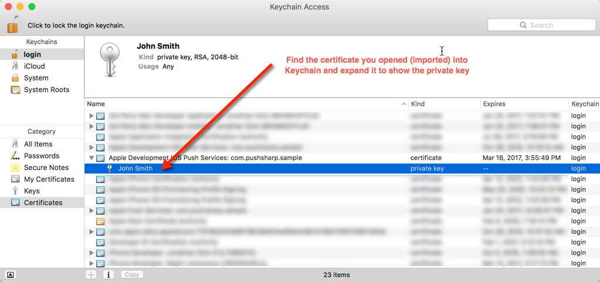The height and width of the screenshot is (282, 600).
Task: Click the 'Click to lock the login keychain.' label
Action: [x=76, y=26]
